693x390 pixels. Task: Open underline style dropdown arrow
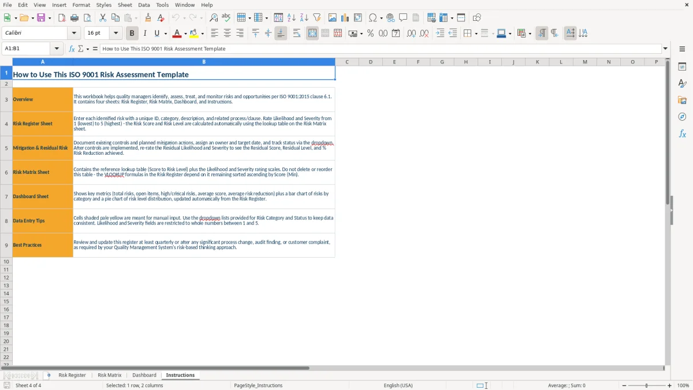(x=165, y=34)
